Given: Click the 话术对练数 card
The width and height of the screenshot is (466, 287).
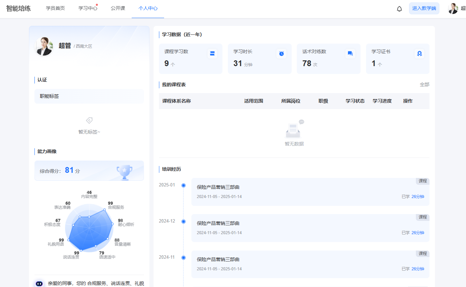Looking at the screenshot, I should click(329, 59).
